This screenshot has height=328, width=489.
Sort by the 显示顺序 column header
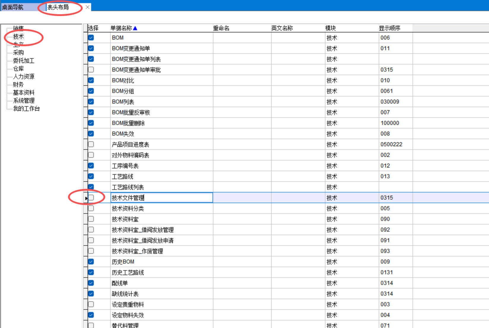[389, 28]
